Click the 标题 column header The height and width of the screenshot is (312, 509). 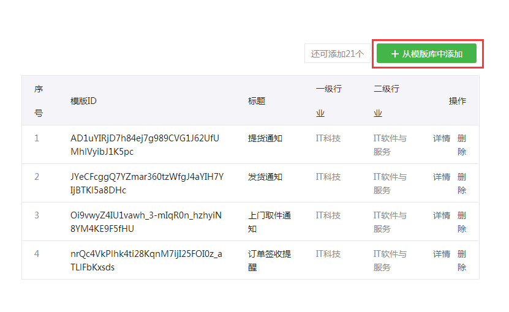[x=257, y=101]
